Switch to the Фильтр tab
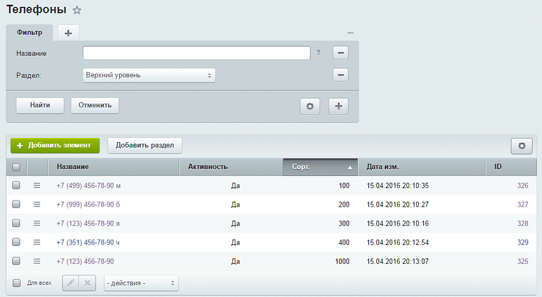The width and height of the screenshot is (542, 297). [30, 32]
